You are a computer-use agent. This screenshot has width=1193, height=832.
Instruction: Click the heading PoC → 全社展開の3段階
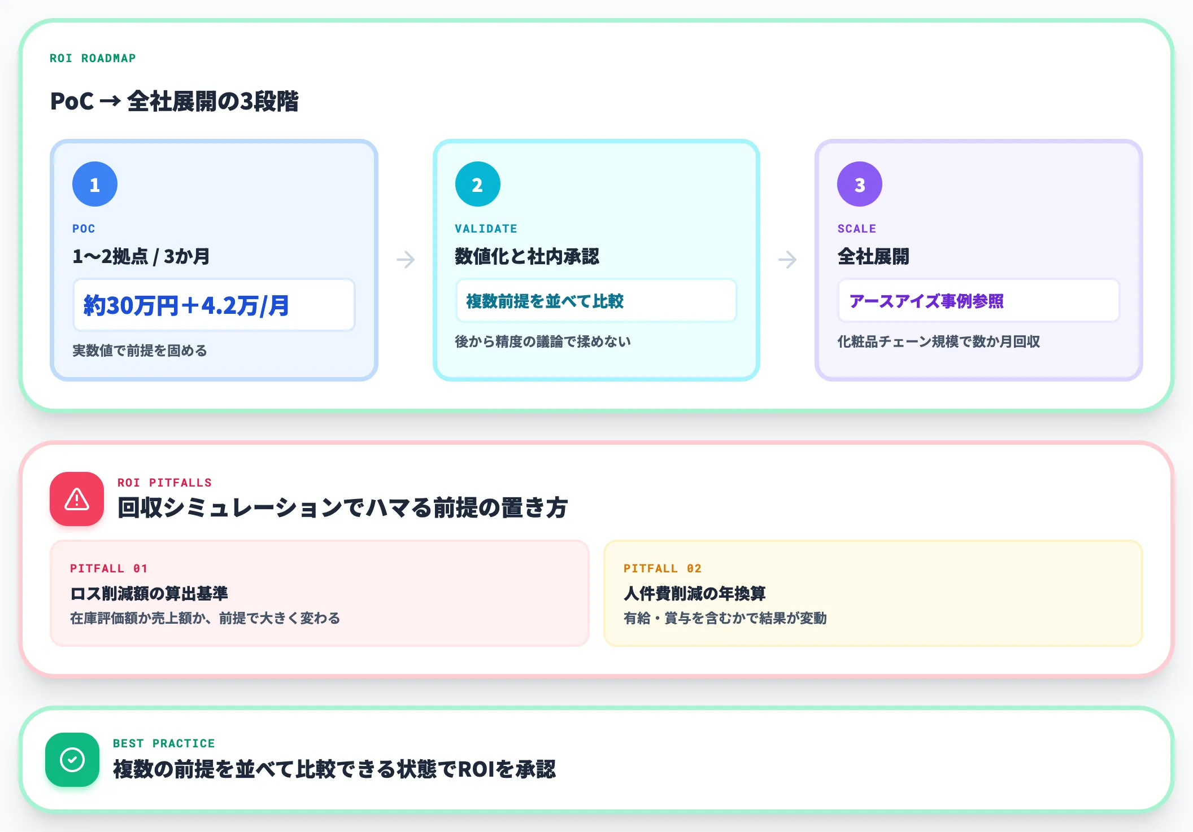[x=175, y=102]
